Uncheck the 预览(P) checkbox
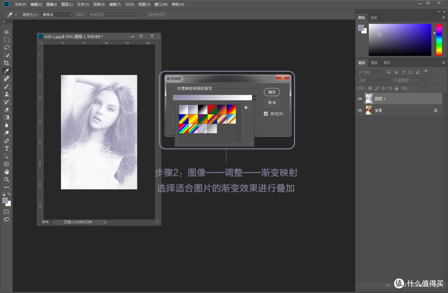The image size is (448, 293). pos(266,113)
